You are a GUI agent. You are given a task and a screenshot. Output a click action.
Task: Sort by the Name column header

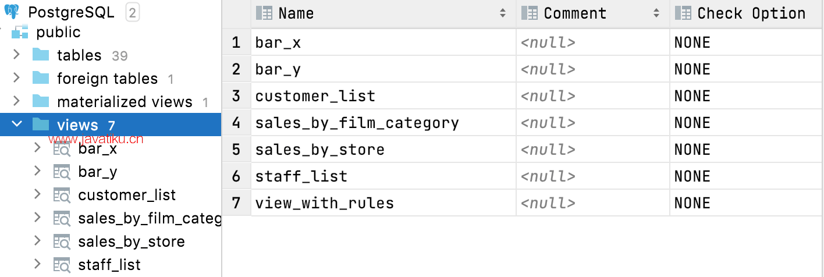383,13
